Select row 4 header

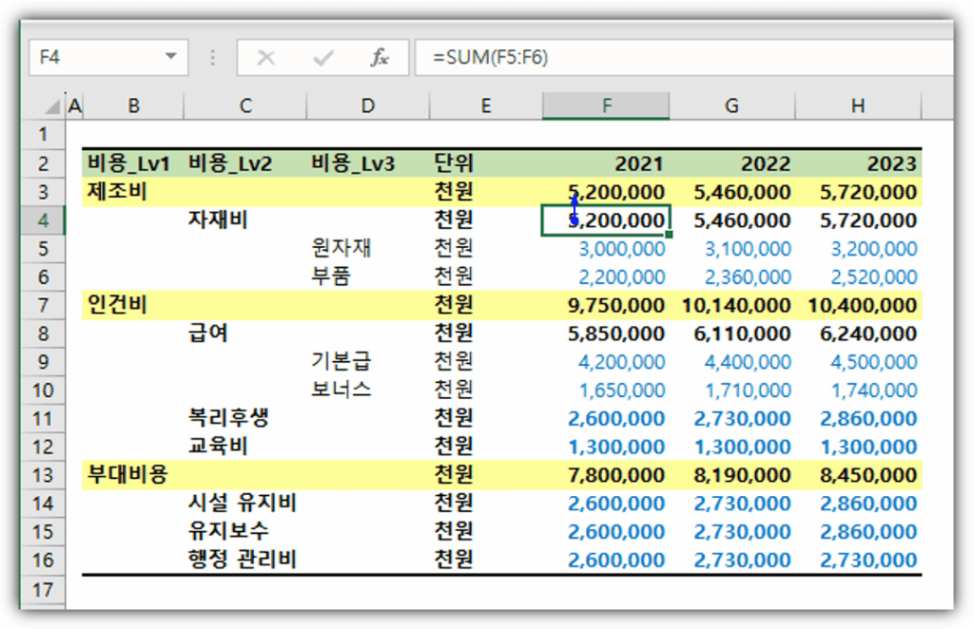click(x=43, y=220)
